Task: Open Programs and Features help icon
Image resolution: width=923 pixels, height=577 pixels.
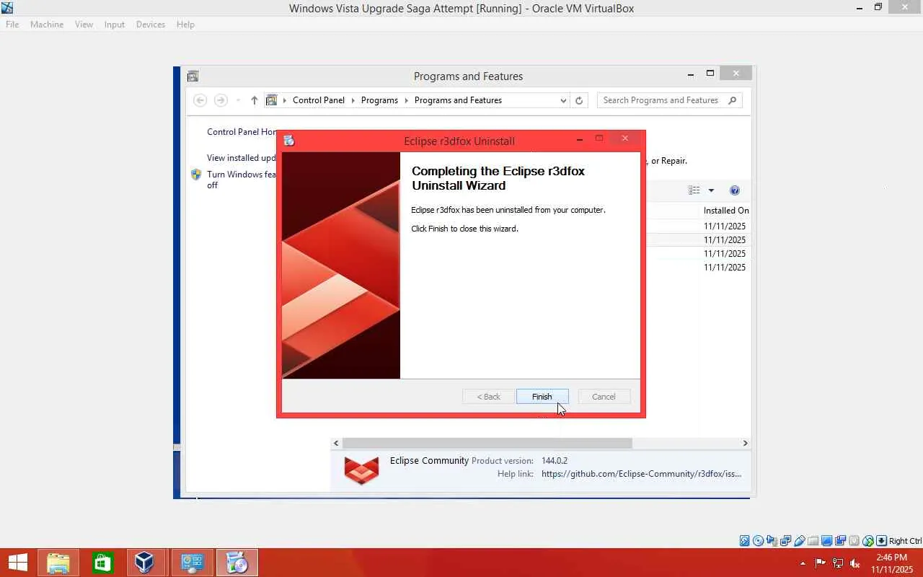Action: click(x=735, y=190)
